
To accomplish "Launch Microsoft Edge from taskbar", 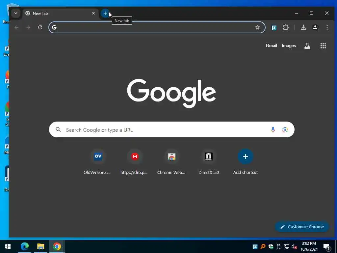I will (x=24, y=246).
